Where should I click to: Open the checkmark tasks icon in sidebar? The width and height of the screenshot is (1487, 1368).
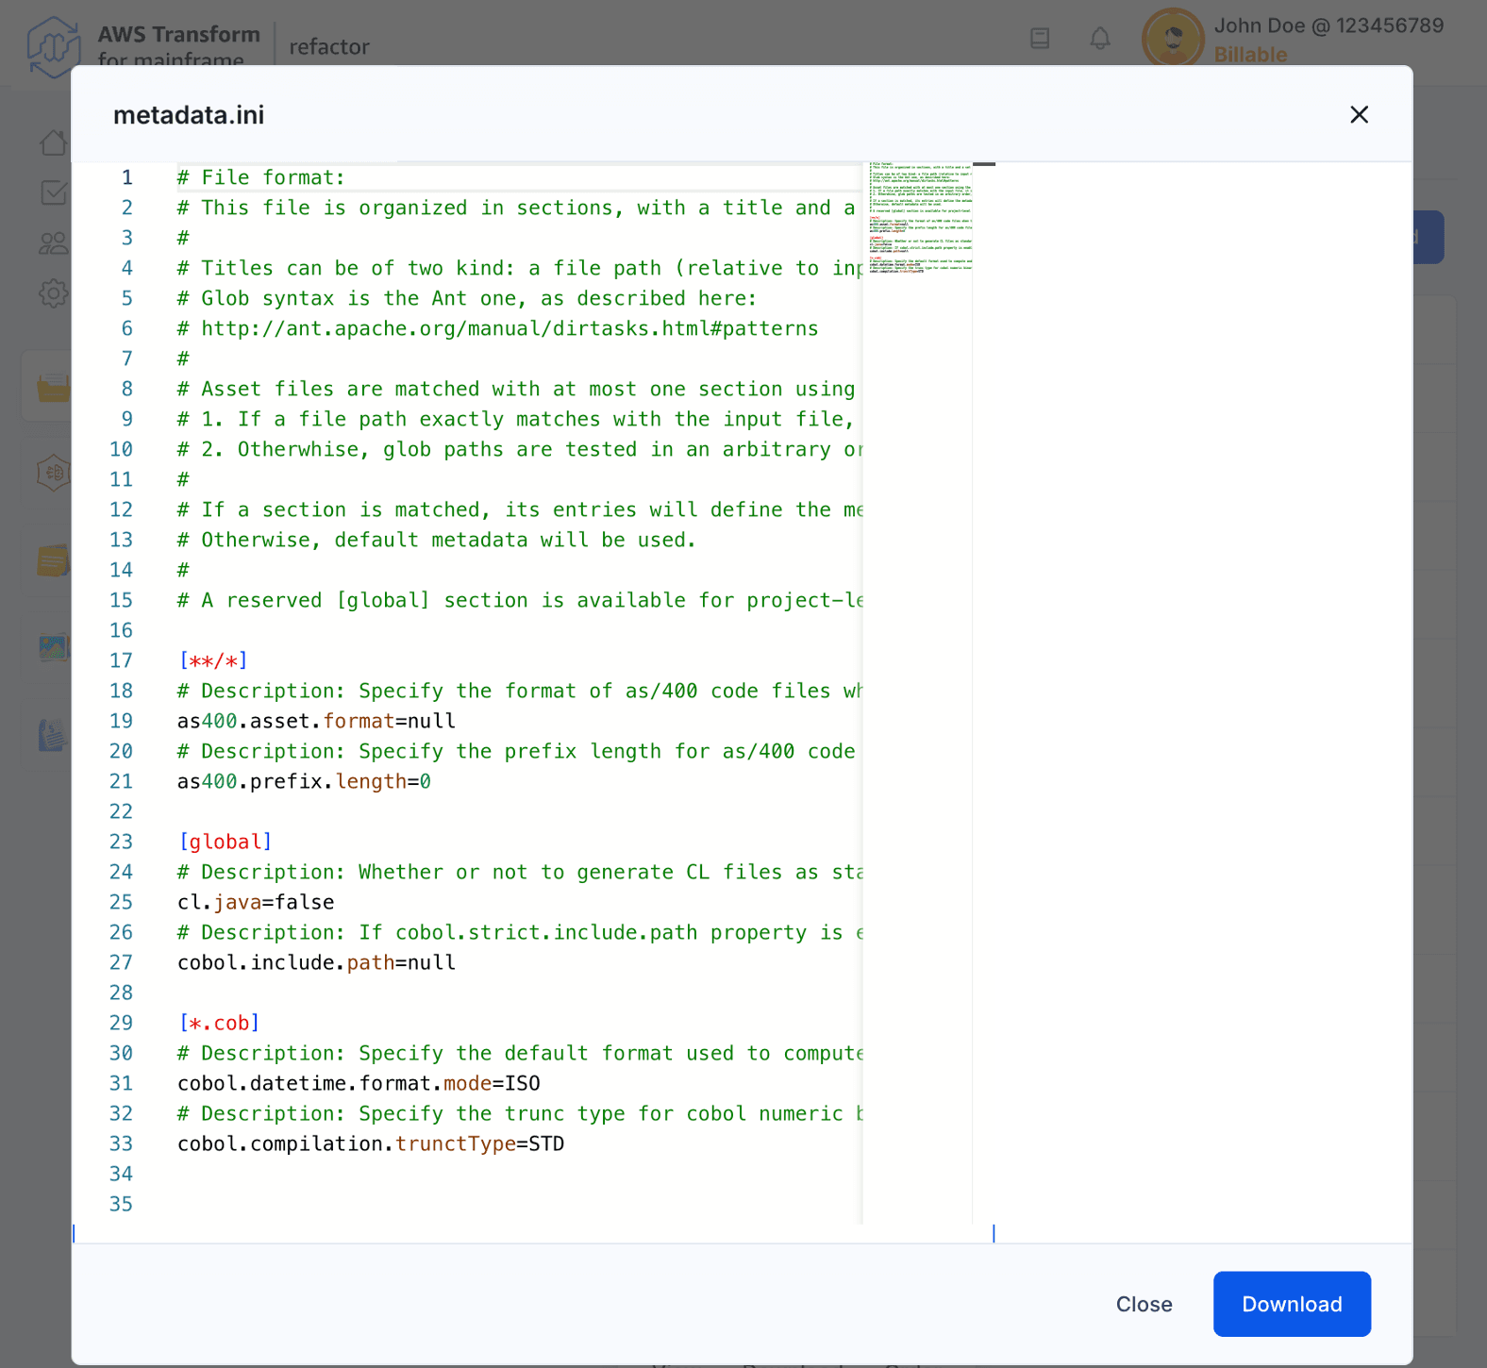point(54,192)
